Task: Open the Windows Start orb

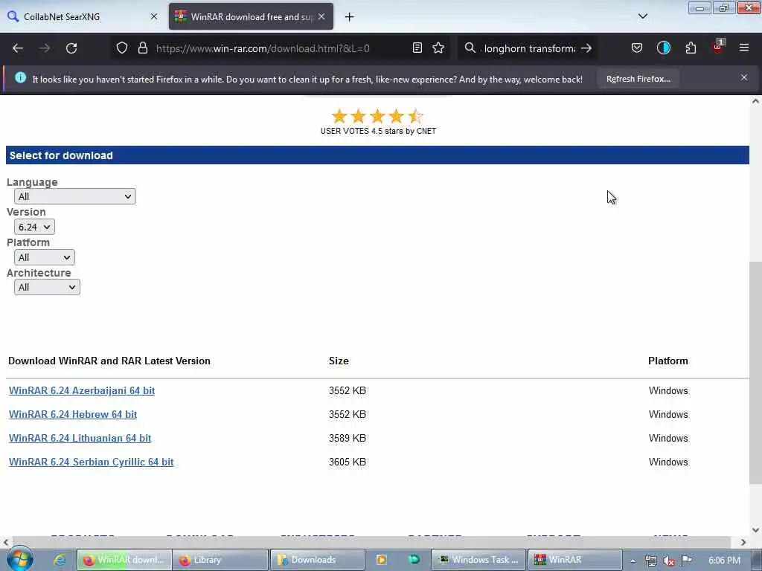Action: [19, 559]
